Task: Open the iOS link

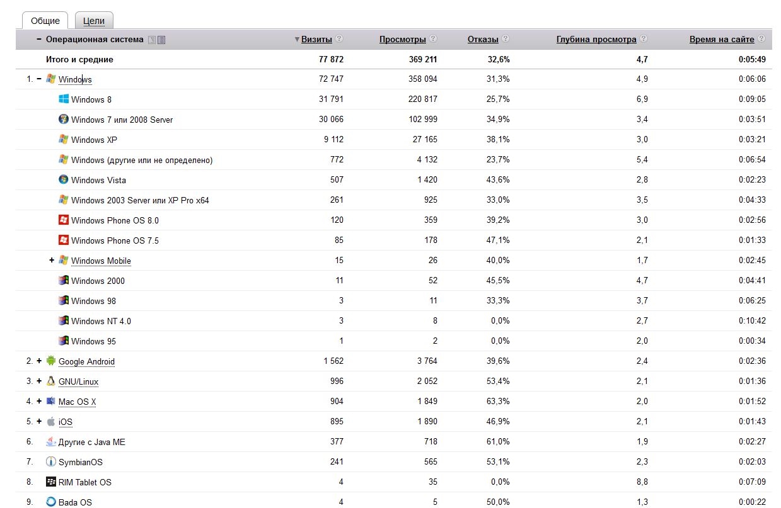Action: [x=66, y=422]
